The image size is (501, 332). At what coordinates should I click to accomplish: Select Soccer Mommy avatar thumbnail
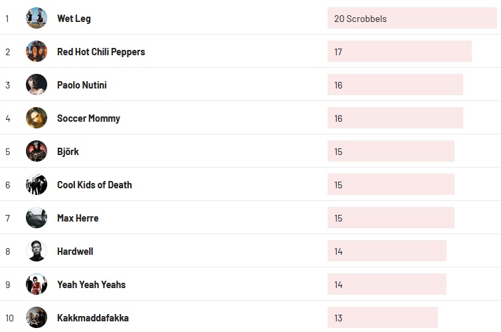click(x=37, y=118)
